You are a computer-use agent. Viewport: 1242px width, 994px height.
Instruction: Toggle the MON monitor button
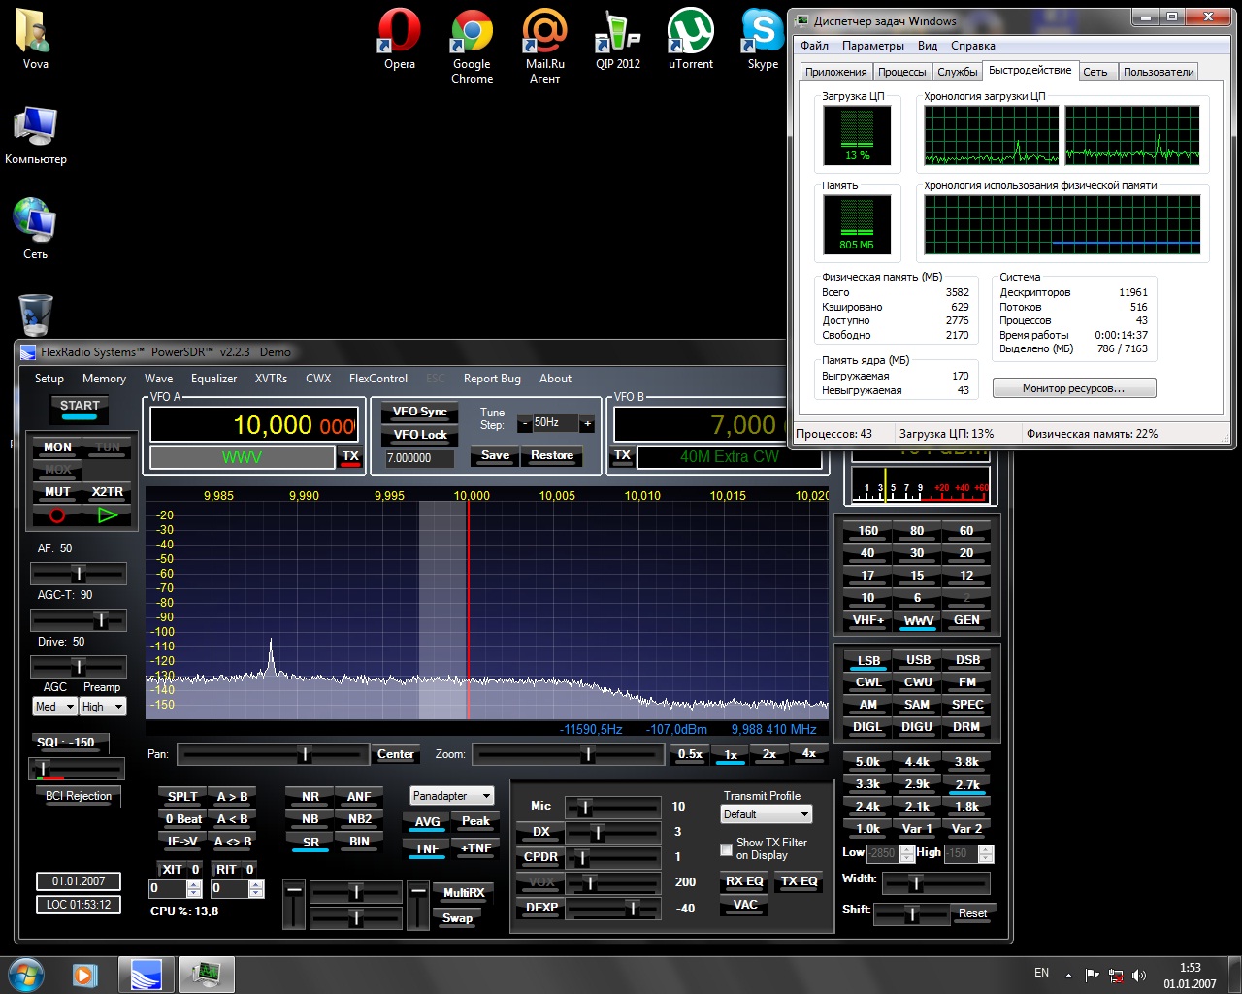57,447
